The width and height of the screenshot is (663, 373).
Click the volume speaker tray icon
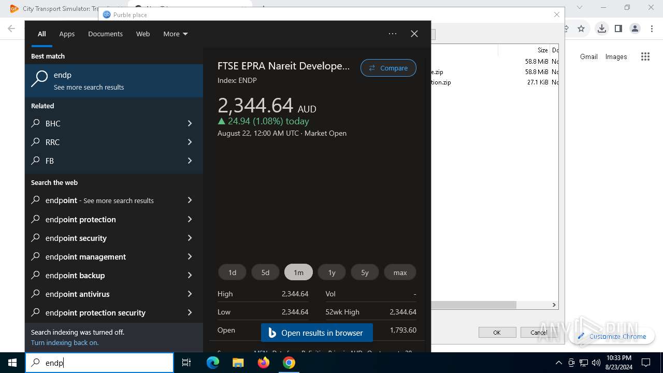pos(596,363)
